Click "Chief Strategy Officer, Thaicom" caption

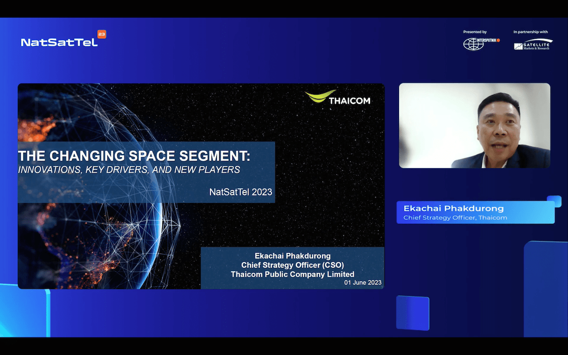point(455,218)
